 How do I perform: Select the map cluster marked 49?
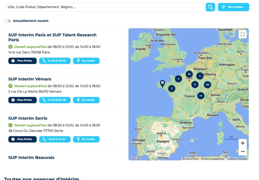[207, 85]
